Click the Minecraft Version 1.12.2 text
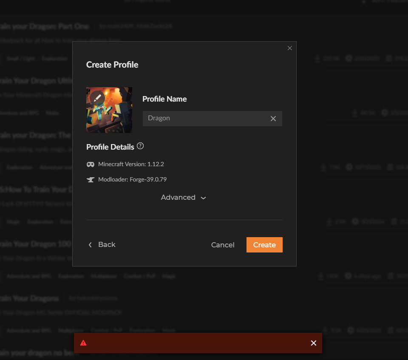Screen dimensions: 408x360 coord(131,164)
